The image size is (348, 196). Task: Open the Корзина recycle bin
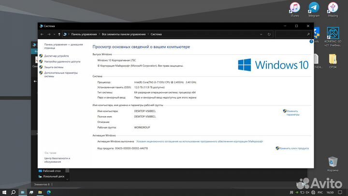[x=333, y=164]
